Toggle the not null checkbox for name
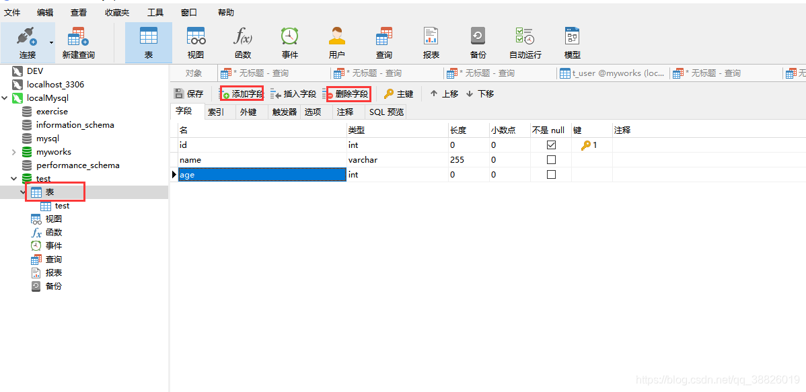The image size is (806, 392). click(x=552, y=160)
